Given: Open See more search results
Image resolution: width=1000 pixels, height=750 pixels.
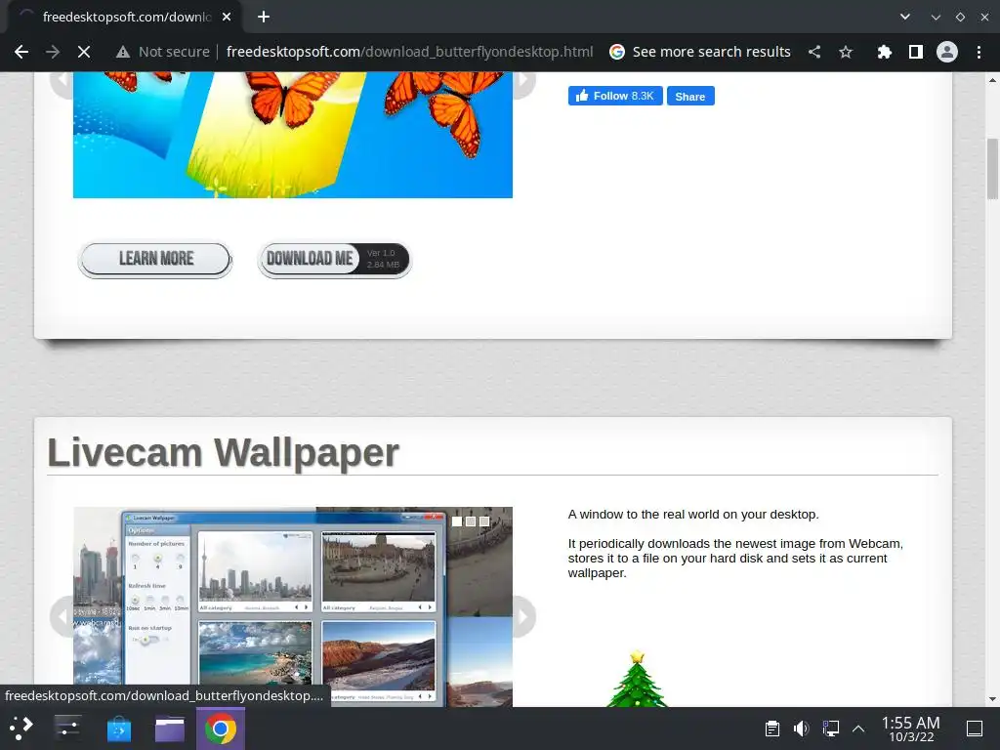Looking at the screenshot, I should click(x=700, y=52).
